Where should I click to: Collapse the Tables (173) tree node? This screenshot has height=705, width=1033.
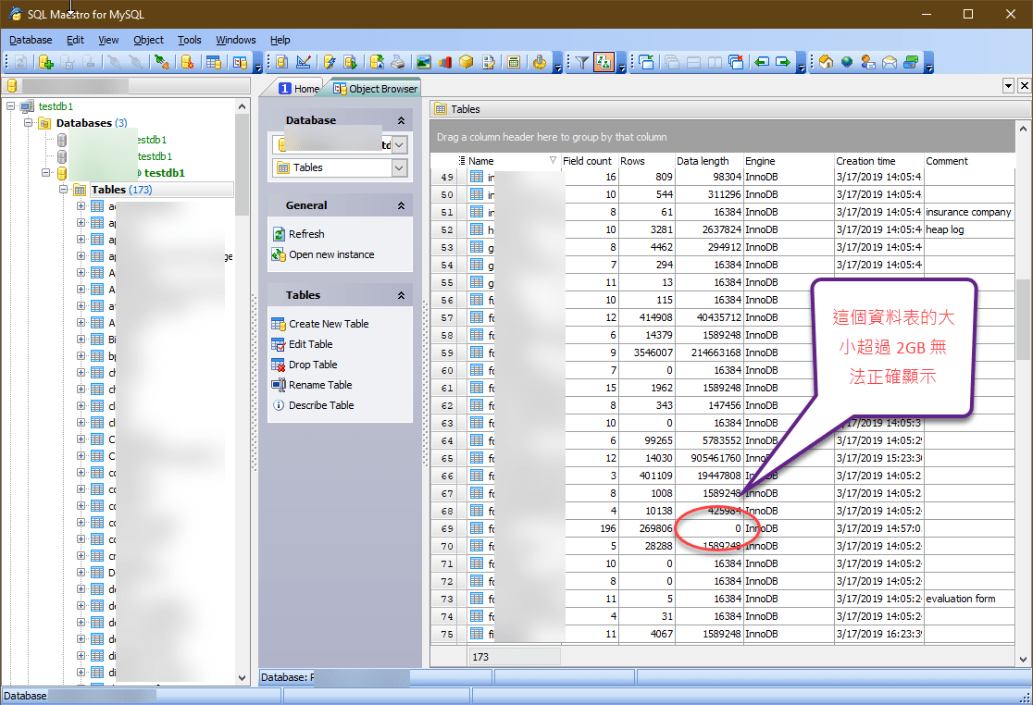coord(63,190)
